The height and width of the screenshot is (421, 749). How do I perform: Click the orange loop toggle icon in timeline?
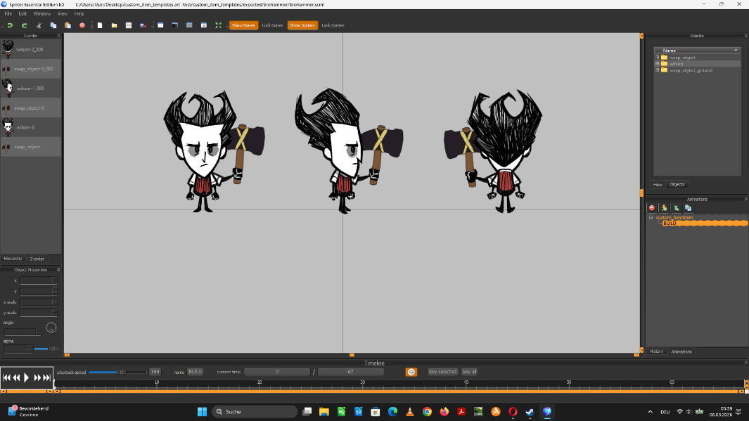pyautogui.click(x=411, y=372)
